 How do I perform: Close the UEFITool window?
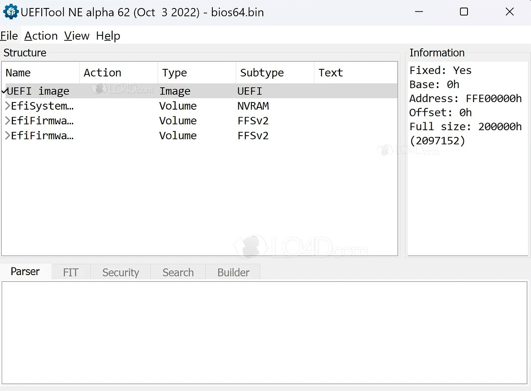click(510, 12)
